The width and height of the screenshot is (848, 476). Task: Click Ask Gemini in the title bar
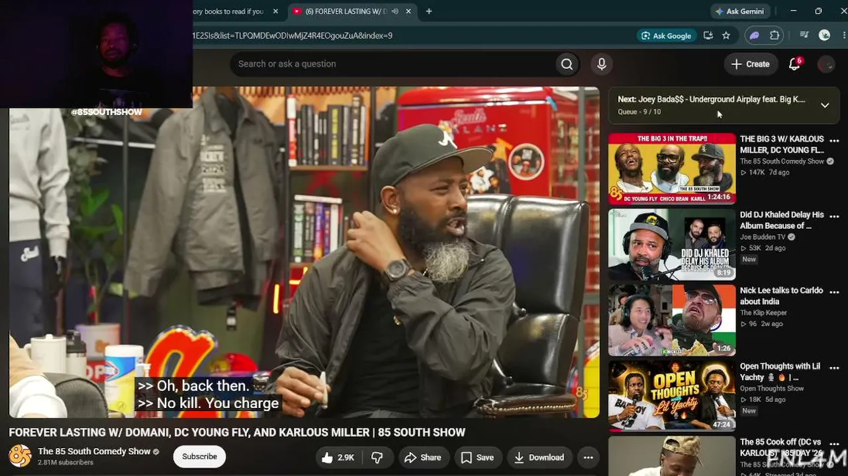(x=740, y=11)
